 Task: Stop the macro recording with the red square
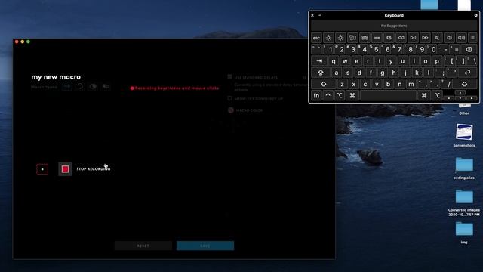click(x=65, y=169)
